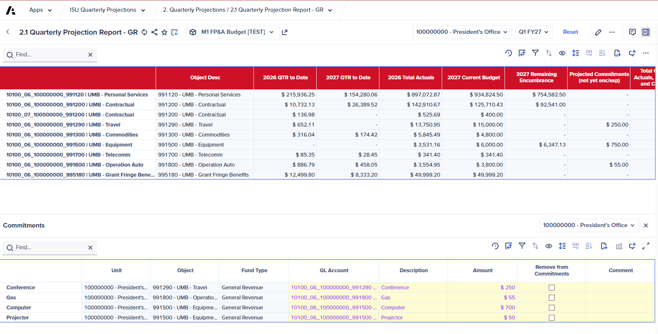The height and width of the screenshot is (334, 658).
Task: Export the top projection grid data
Action: tap(617, 53)
